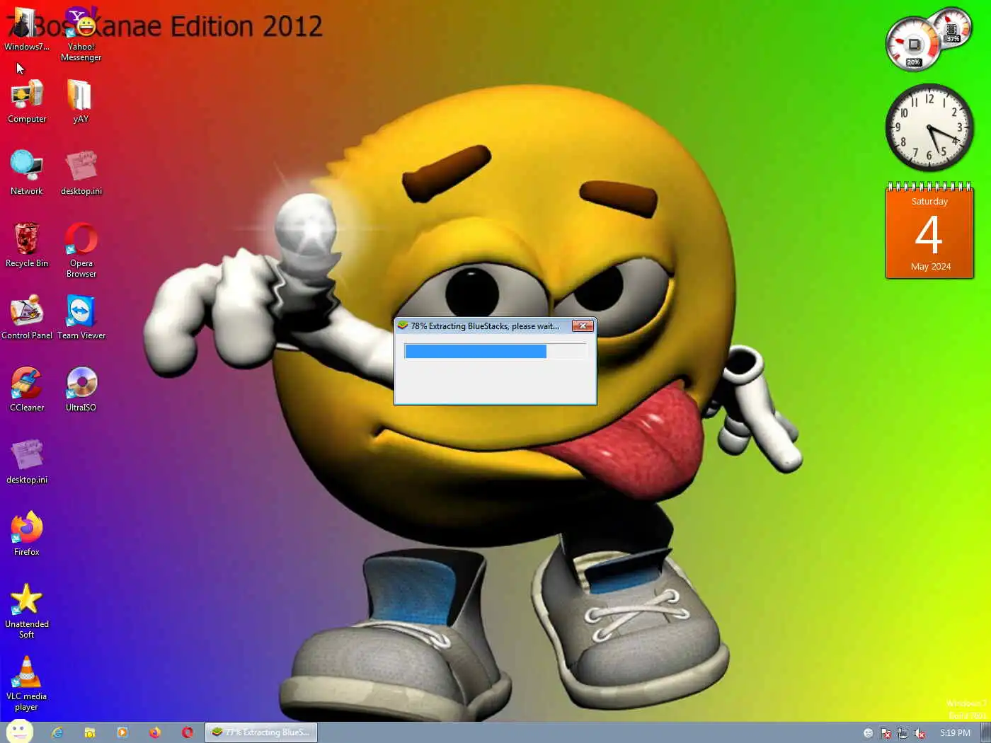Image resolution: width=991 pixels, height=743 pixels.
Task: Click CPU usage dial gadget
Action: coord(912,45)
